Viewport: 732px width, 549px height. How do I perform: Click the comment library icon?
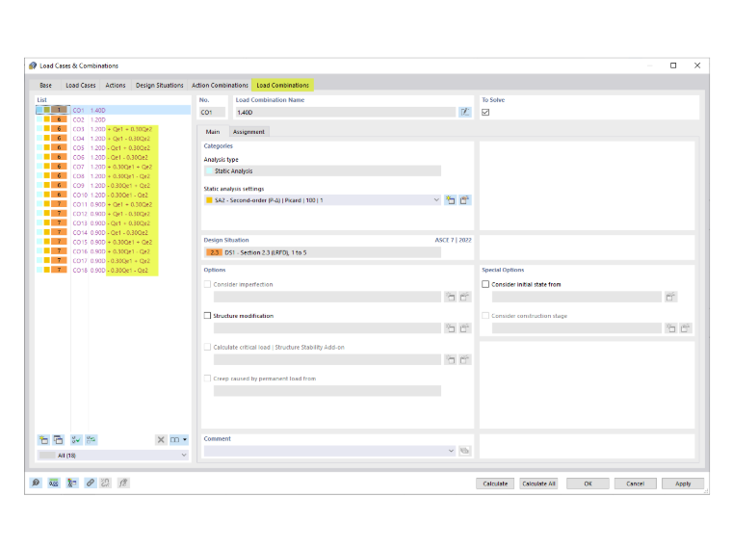click(464, 451)
